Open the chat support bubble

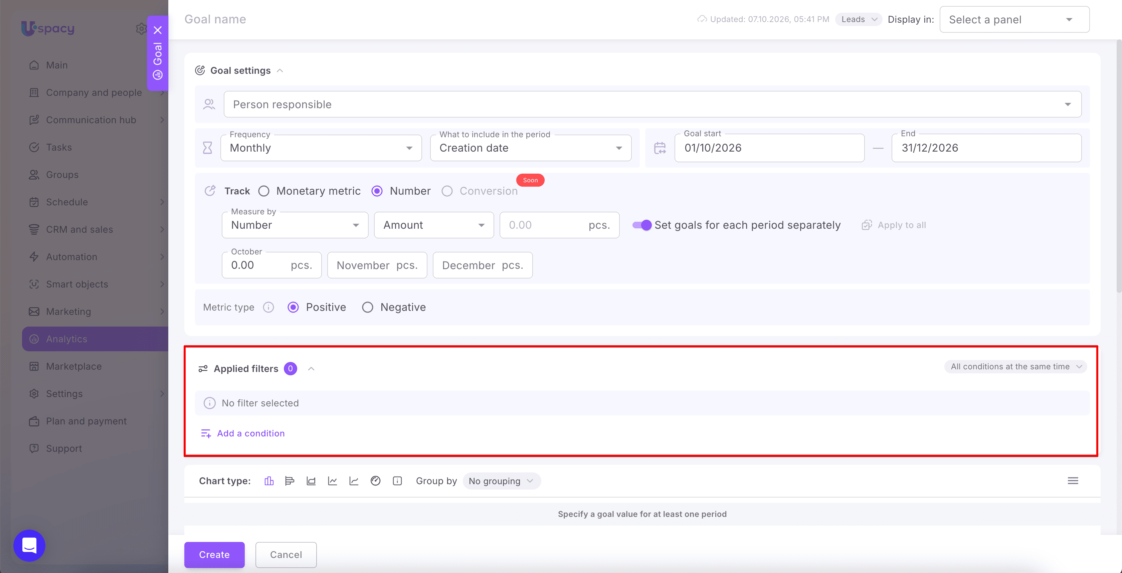point(29,545)
